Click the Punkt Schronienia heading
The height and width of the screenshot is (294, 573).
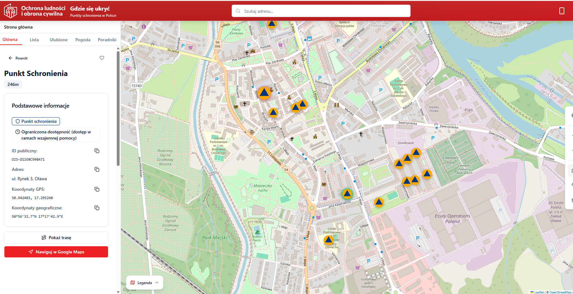36,73
